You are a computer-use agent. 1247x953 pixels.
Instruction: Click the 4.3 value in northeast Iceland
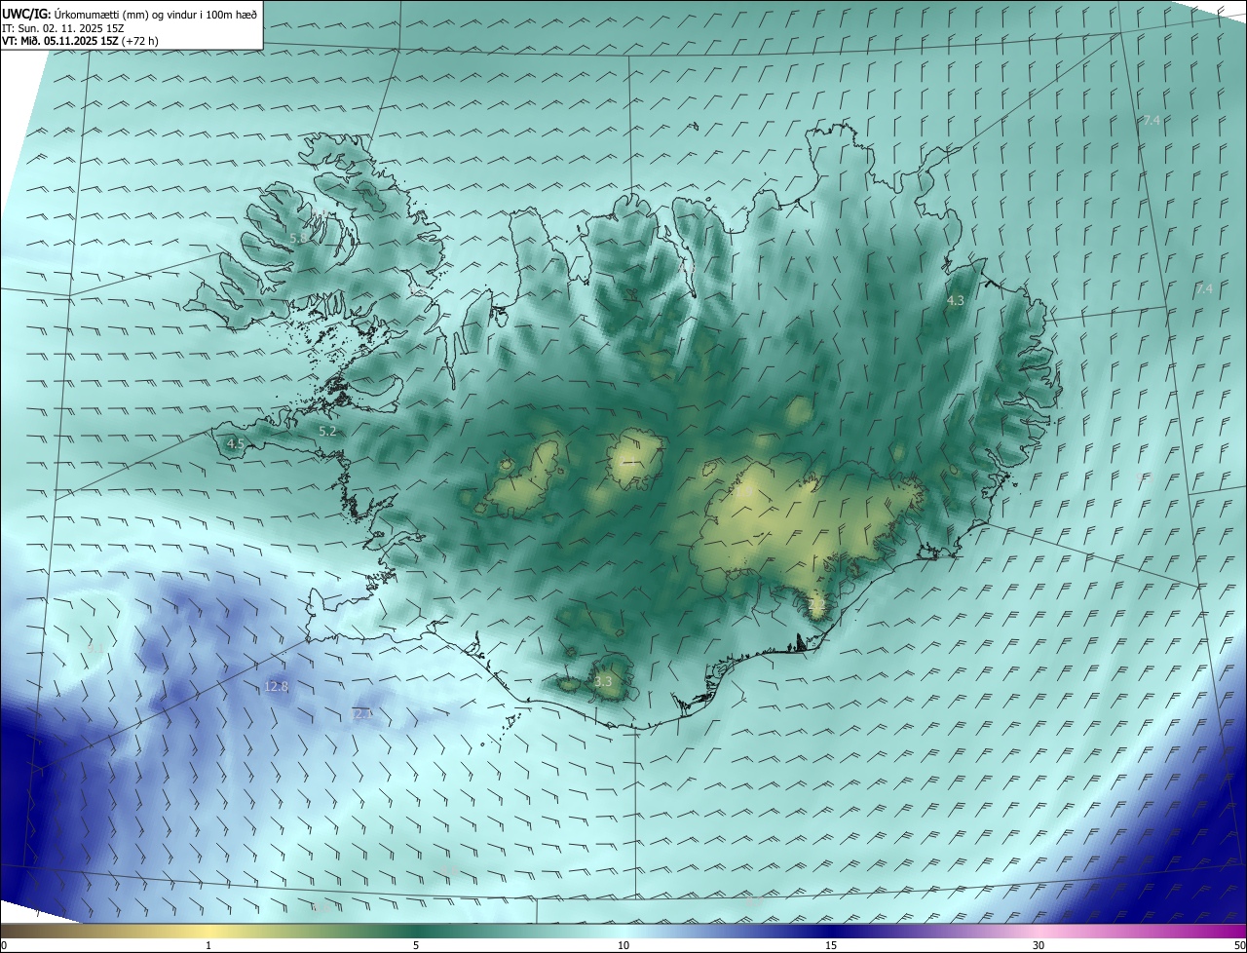(956, 301)
